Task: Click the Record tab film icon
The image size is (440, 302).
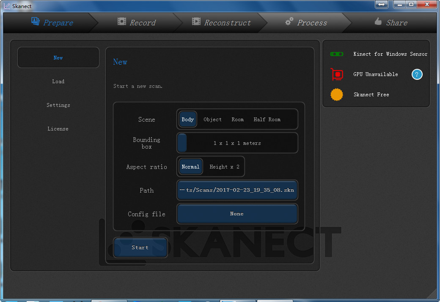Action: point(121,21)
